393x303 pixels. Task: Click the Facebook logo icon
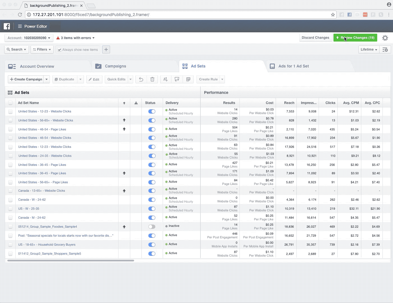tap(7, 26)
